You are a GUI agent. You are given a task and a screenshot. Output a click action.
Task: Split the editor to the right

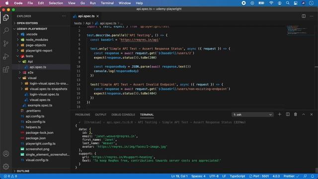click(304, 16)
